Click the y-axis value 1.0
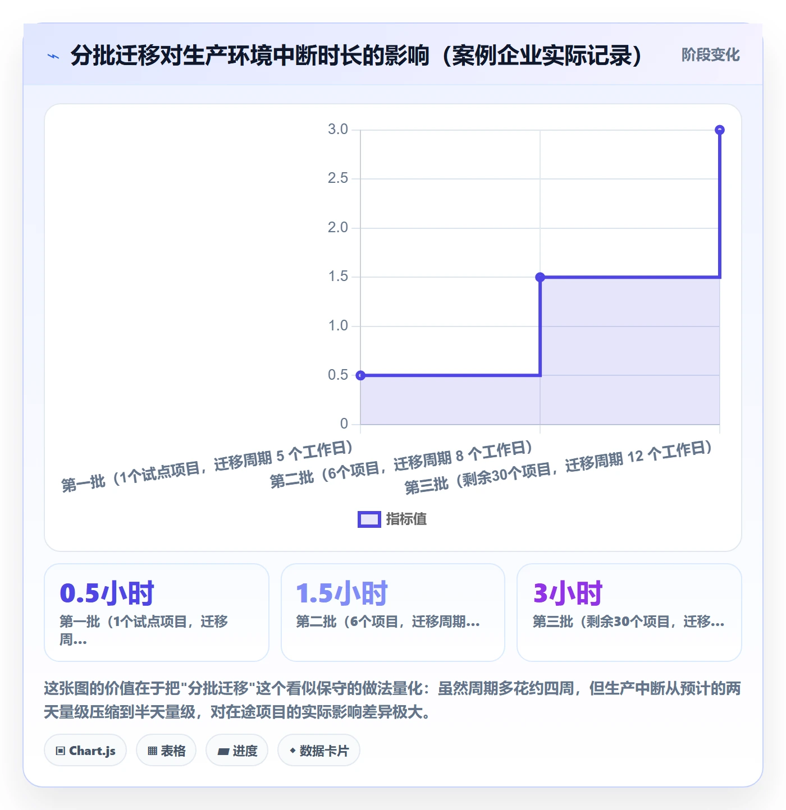 [x=338, y=326]
